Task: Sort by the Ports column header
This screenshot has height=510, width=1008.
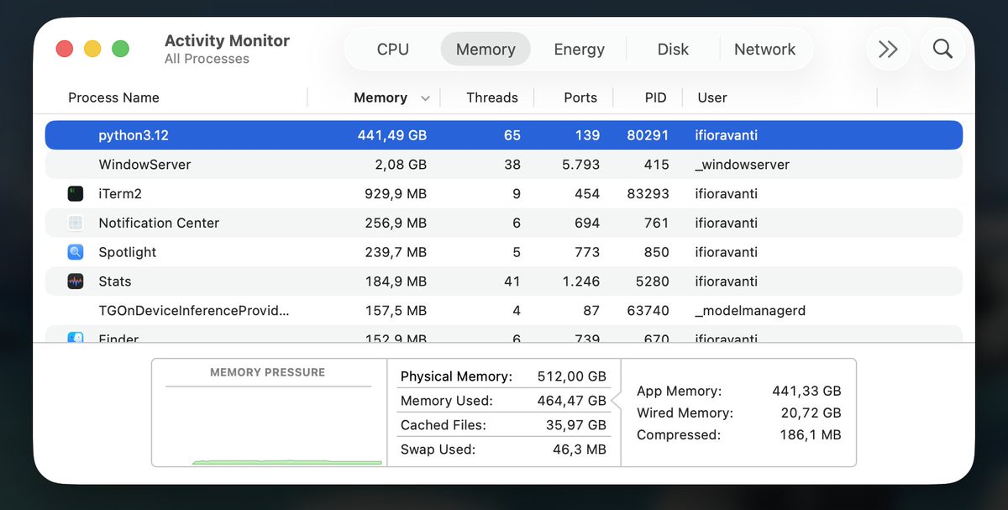Action: tap(580, 97)
